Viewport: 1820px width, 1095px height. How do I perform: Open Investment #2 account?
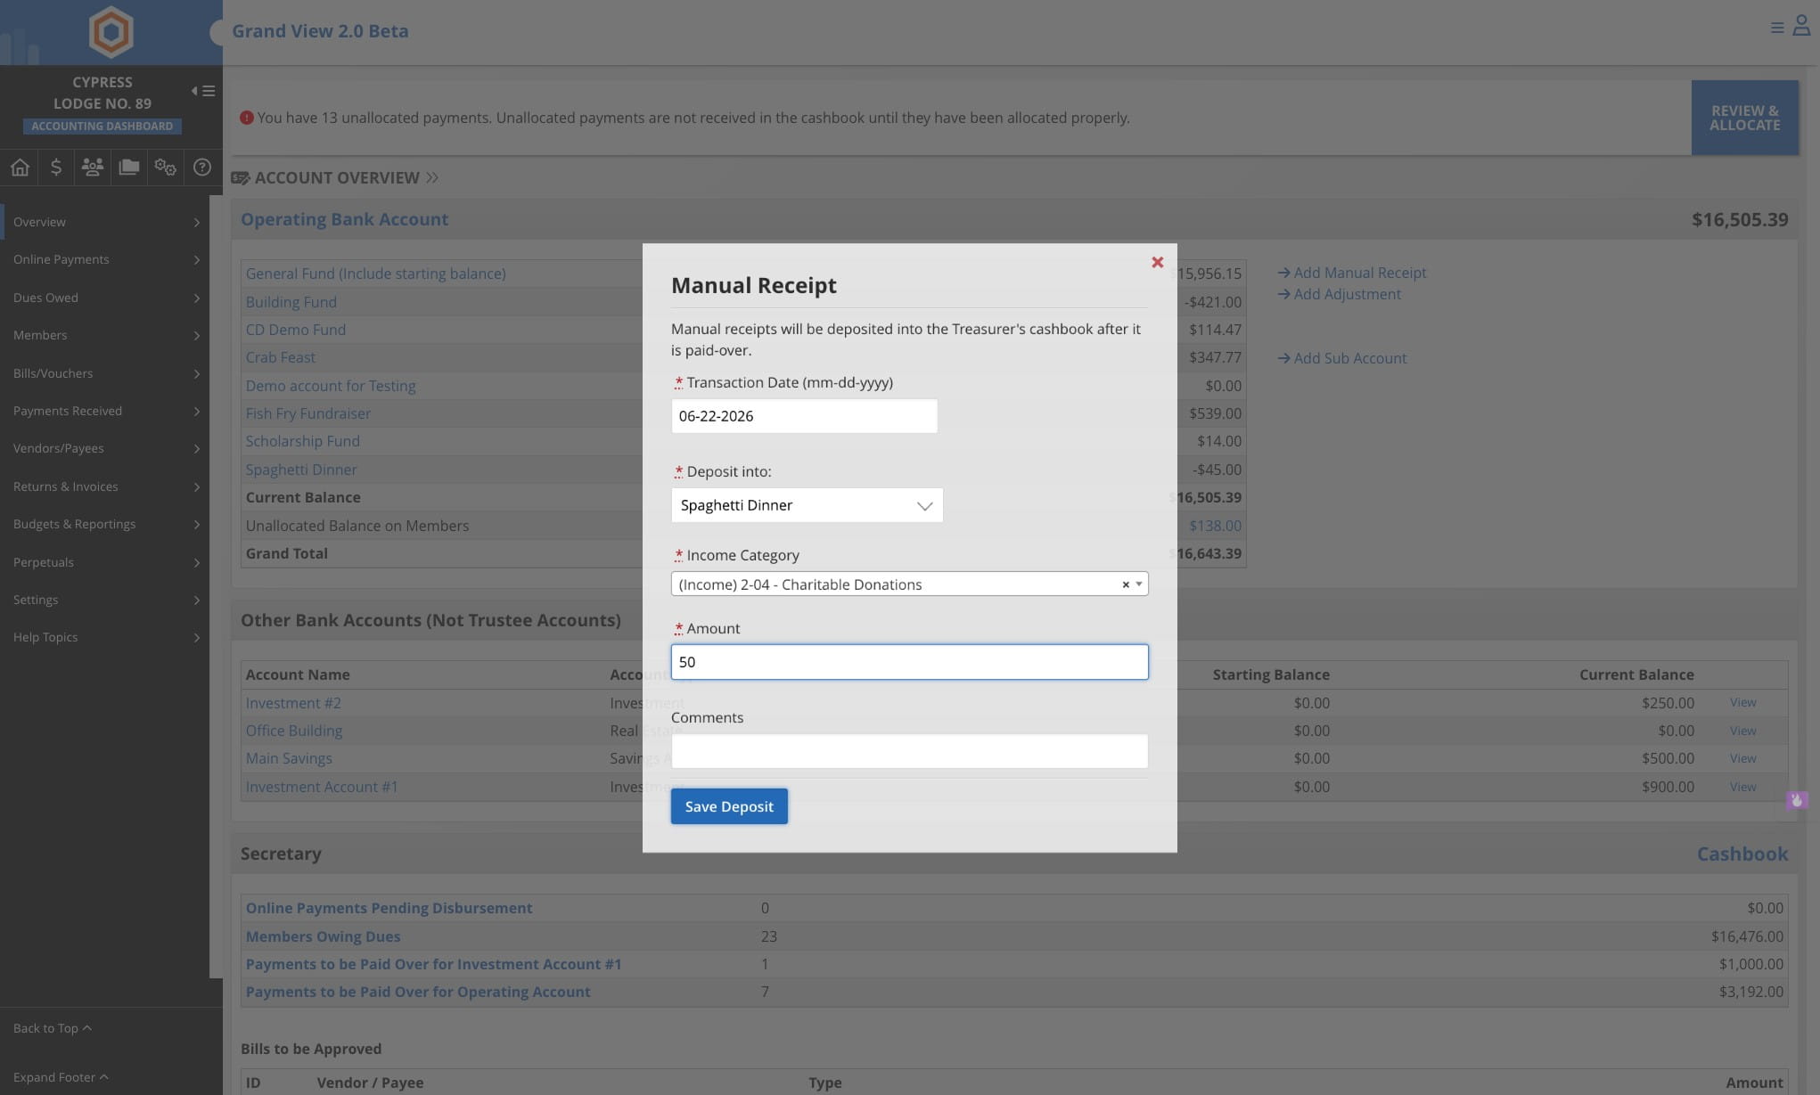pos(293,703)
